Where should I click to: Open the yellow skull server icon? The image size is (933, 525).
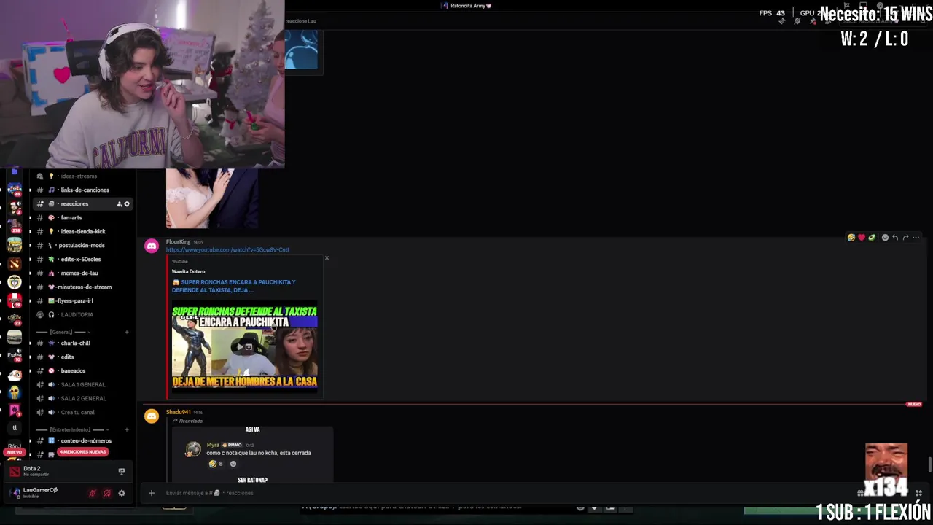point(15,392)
